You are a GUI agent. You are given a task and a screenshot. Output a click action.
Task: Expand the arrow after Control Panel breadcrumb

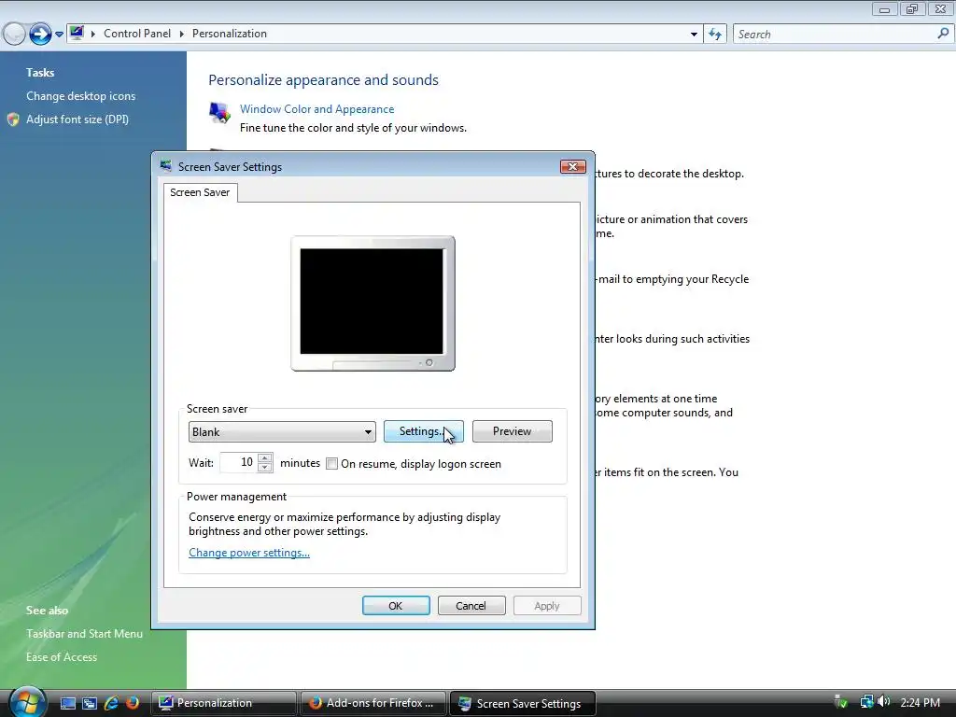coord(182,34)
